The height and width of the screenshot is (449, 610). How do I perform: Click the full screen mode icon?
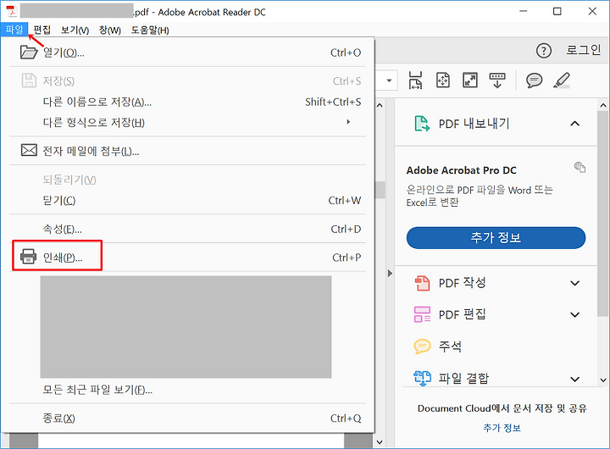[x=470, y=80]
